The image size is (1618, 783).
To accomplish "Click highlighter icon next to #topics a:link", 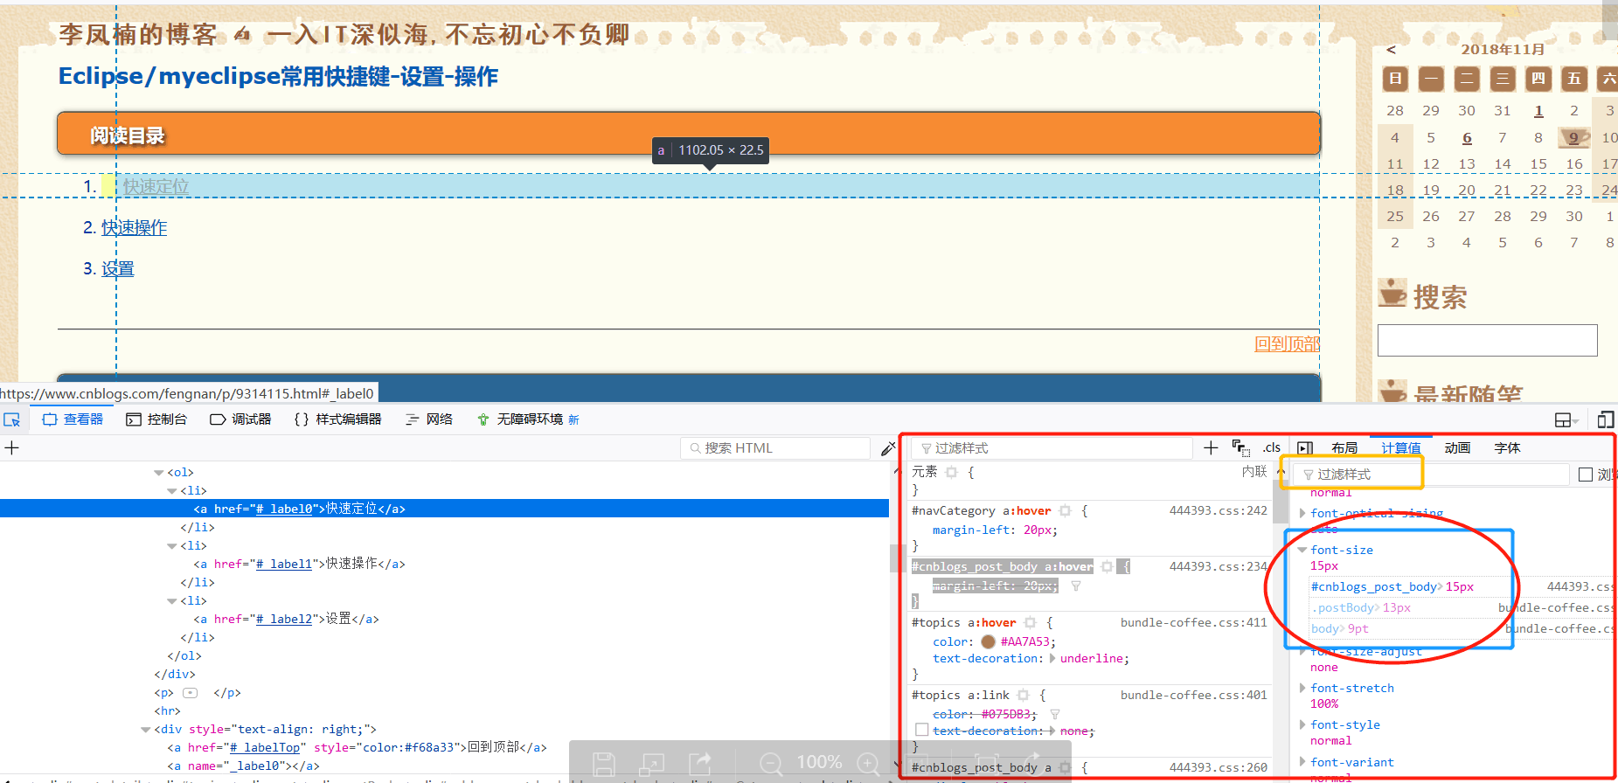I will tap(1023, 696).
